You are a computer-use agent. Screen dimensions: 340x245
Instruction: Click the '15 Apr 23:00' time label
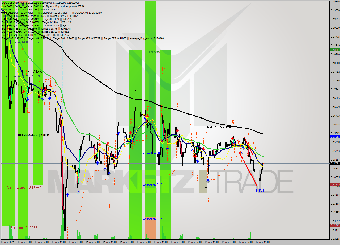(178, 242)
